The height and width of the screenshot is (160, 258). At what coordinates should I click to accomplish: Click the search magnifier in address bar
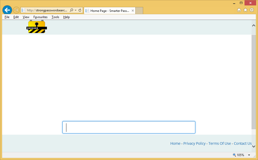[x=72, y=10]
